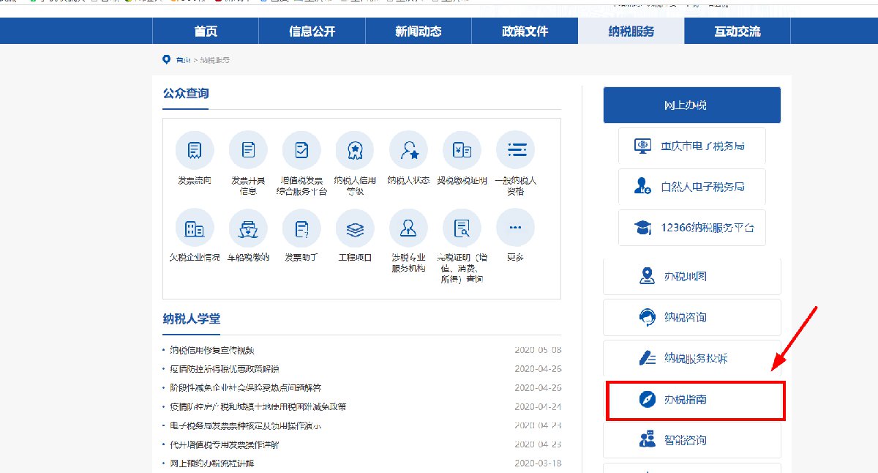
Task: Open the 纳税人信用等级 credit rating icon
Action: tap(355, 151)
